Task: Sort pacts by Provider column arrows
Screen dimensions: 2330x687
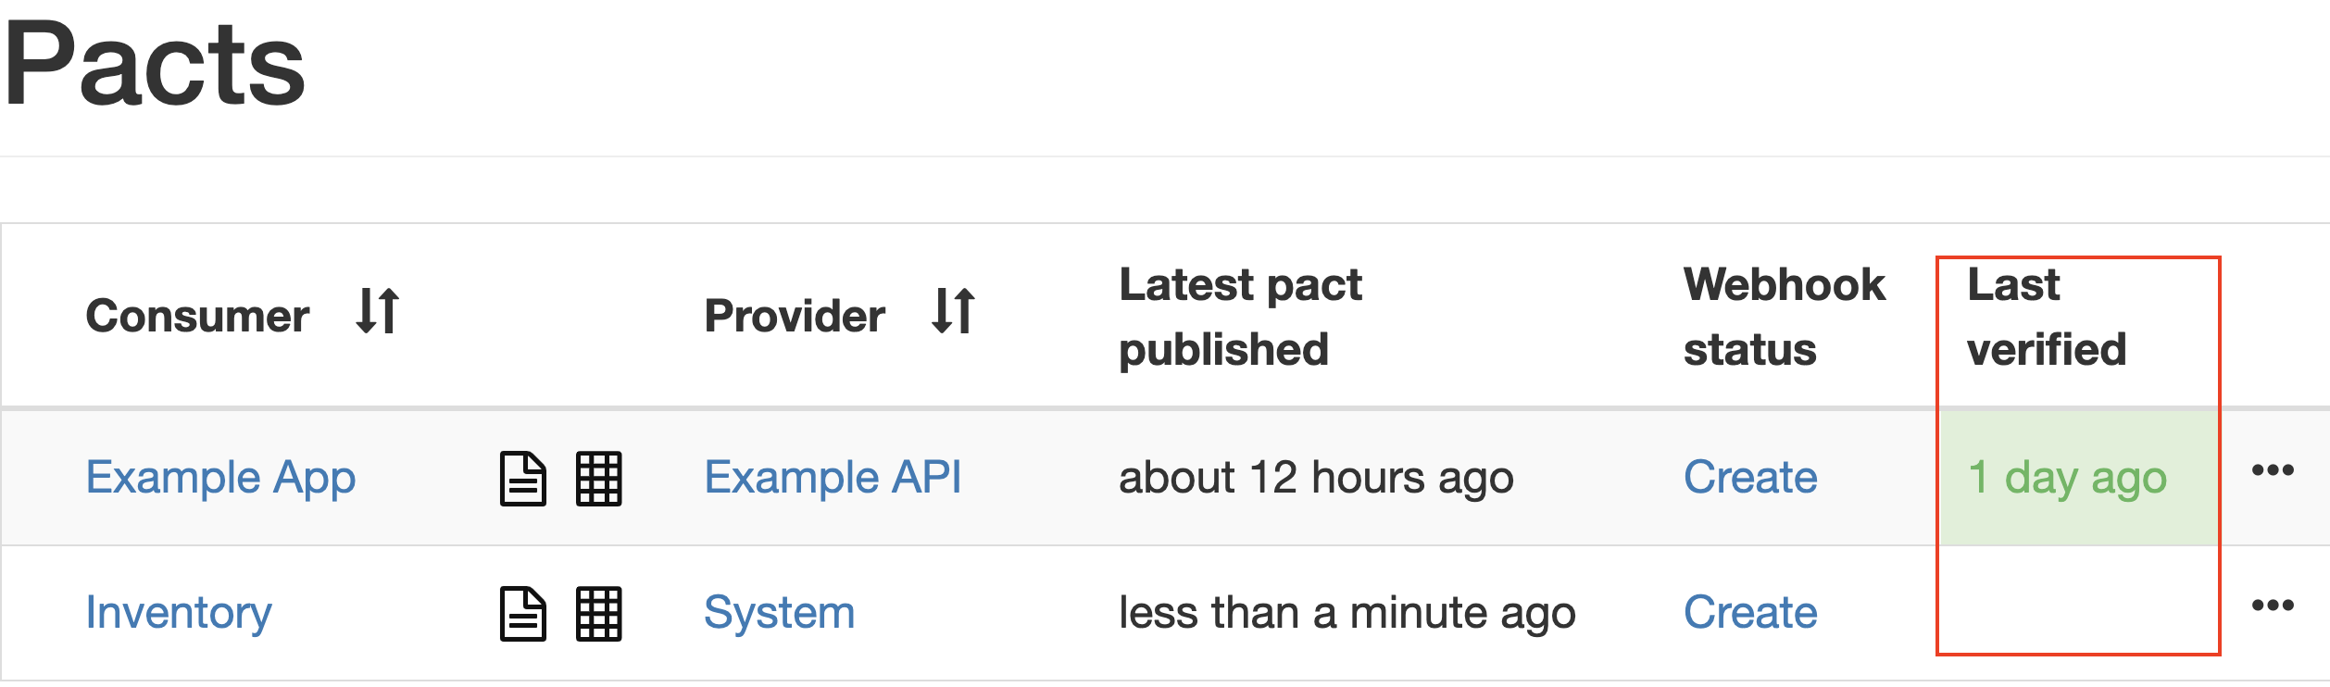Action: tap(954, 311)
